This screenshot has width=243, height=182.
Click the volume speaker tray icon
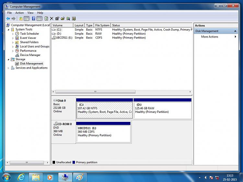click(205, 178)
